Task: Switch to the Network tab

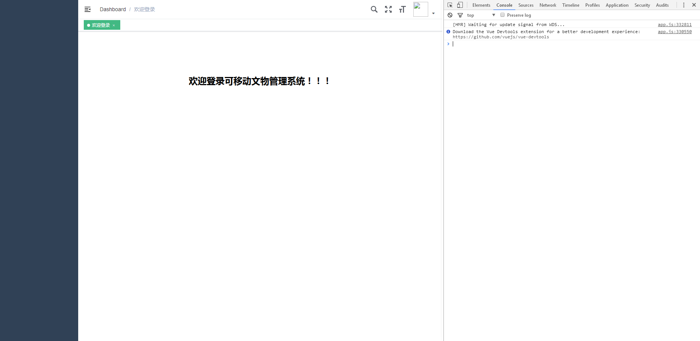Action: pos(547,5)
